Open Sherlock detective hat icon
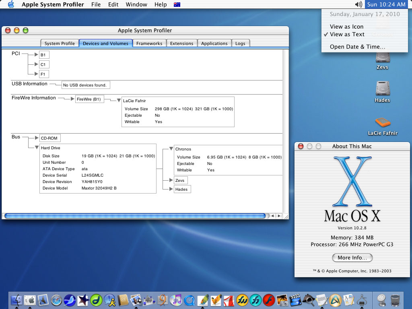This screenshot has height=309, width=412. pos(309,300)
